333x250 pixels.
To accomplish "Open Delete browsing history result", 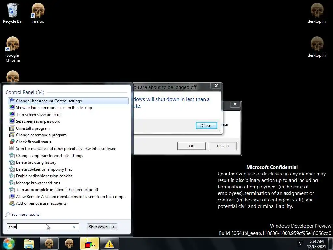I will 68,162.
